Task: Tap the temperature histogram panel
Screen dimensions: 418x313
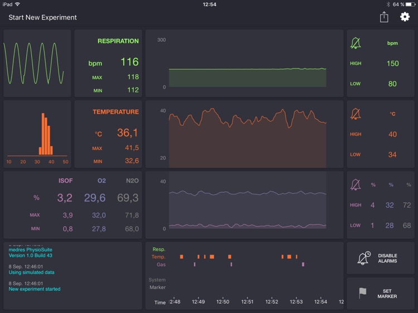Action: [x=37, y=134]
